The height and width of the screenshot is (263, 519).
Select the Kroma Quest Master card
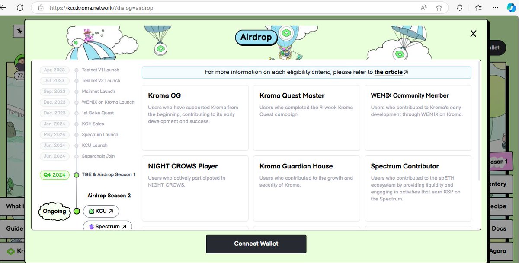[306, 117]
